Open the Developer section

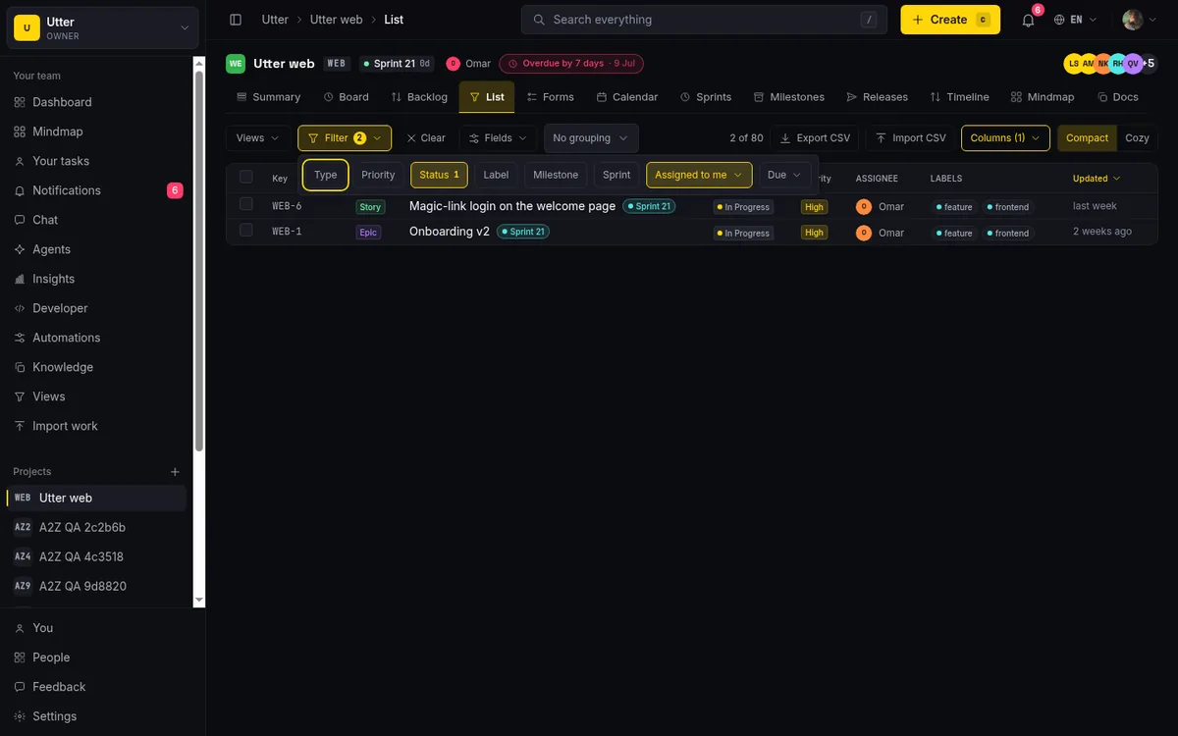click(x=96, y=308)
